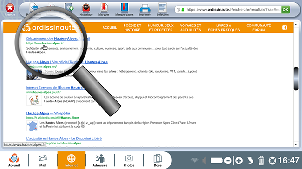The height and width of the screenshot is (169, 302).
Task: Select the Voyages et Actualités menu
Action: point(190,28)
